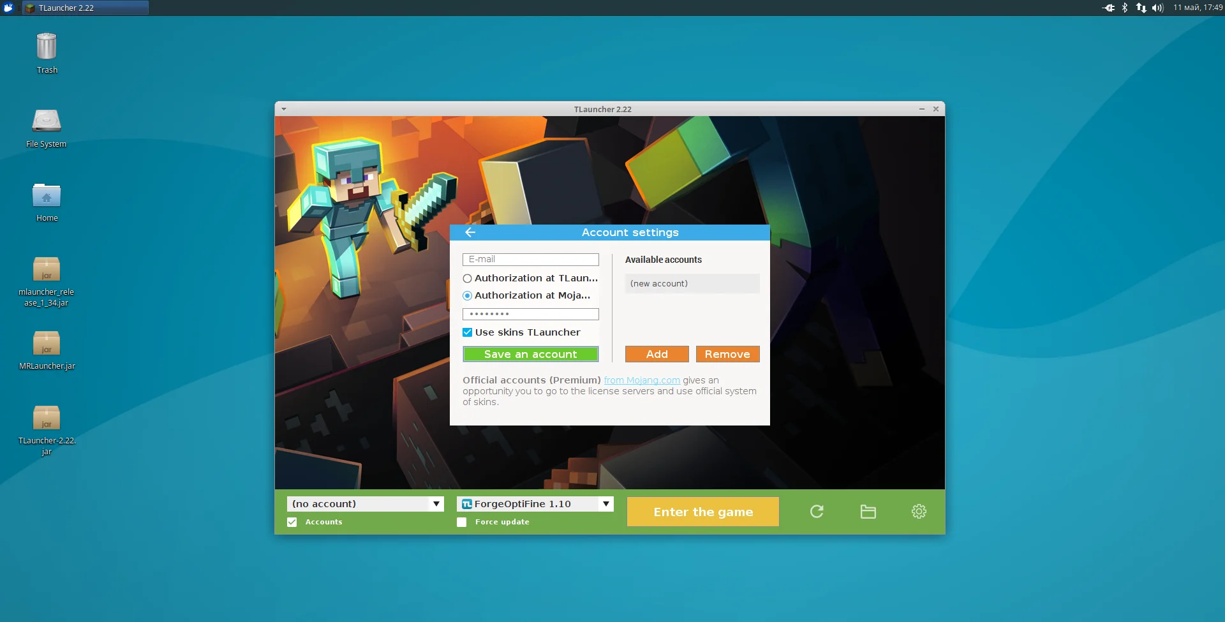Click the network connection tray icon

click(1141, 8)
